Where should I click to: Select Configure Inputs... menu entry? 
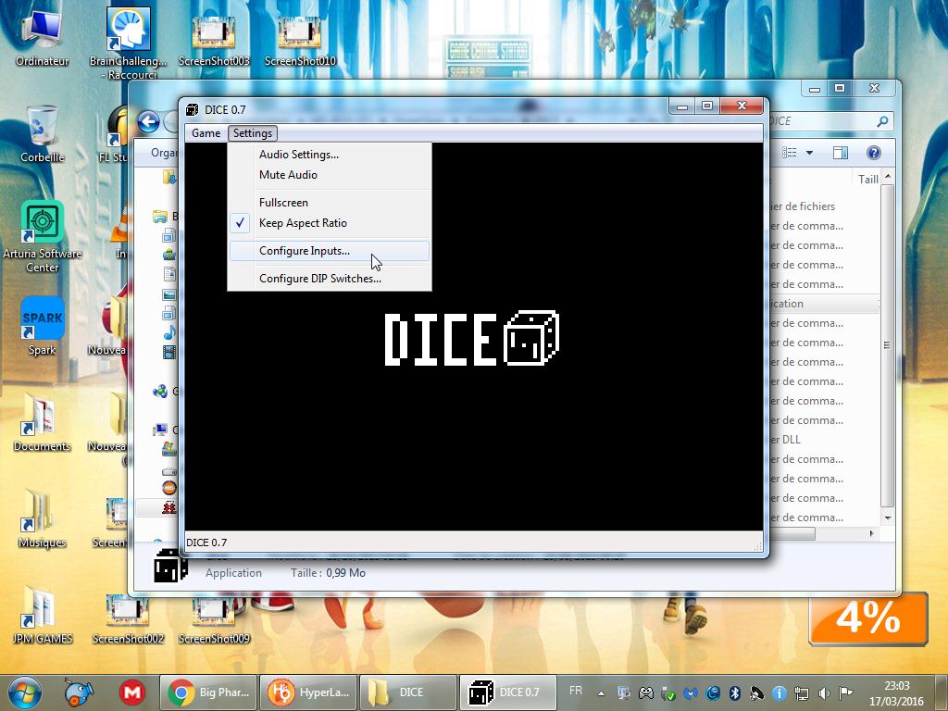pos(305,251)
